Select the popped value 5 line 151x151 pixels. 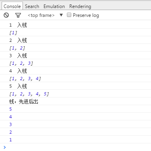(75, 109)
